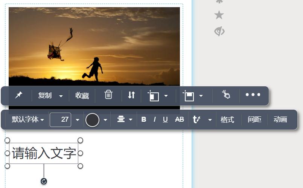Viewport: 303px width, 188px height.
Task: Click the text style brush icon
Action: point(197,119)
